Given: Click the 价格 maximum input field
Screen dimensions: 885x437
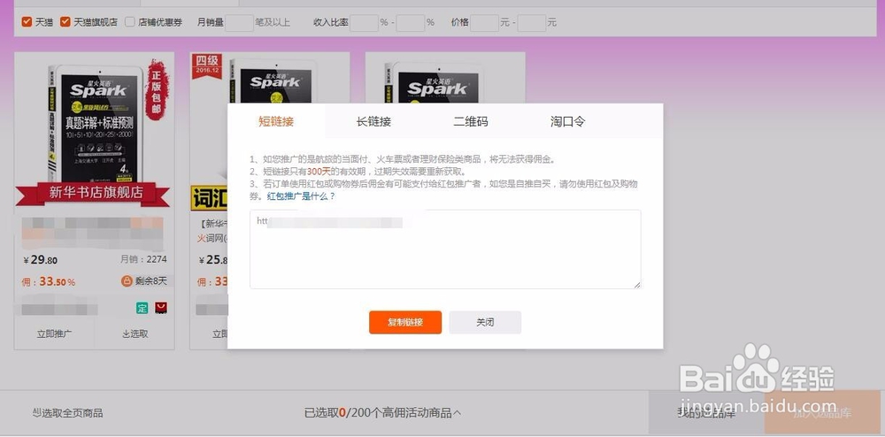Looking at the screenshot, I should (532, 22).
